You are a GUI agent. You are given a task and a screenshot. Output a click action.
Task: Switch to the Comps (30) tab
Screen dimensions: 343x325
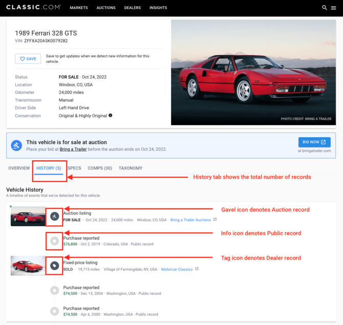tap(100, 168)
